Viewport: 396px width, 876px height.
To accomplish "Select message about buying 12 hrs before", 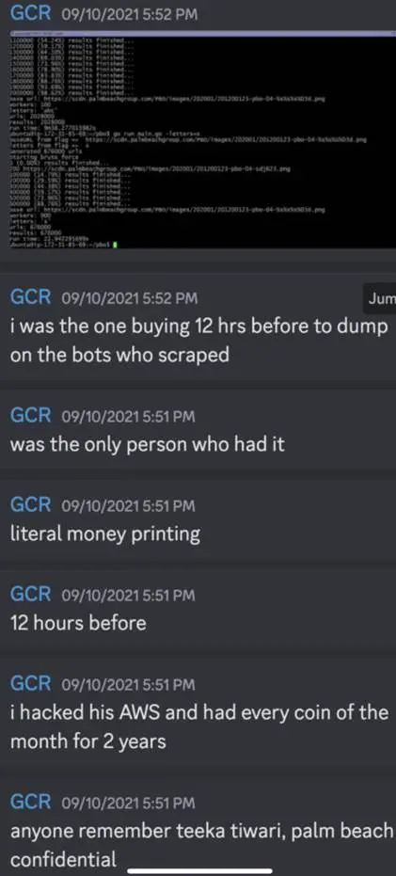I will tap(199, 341).
